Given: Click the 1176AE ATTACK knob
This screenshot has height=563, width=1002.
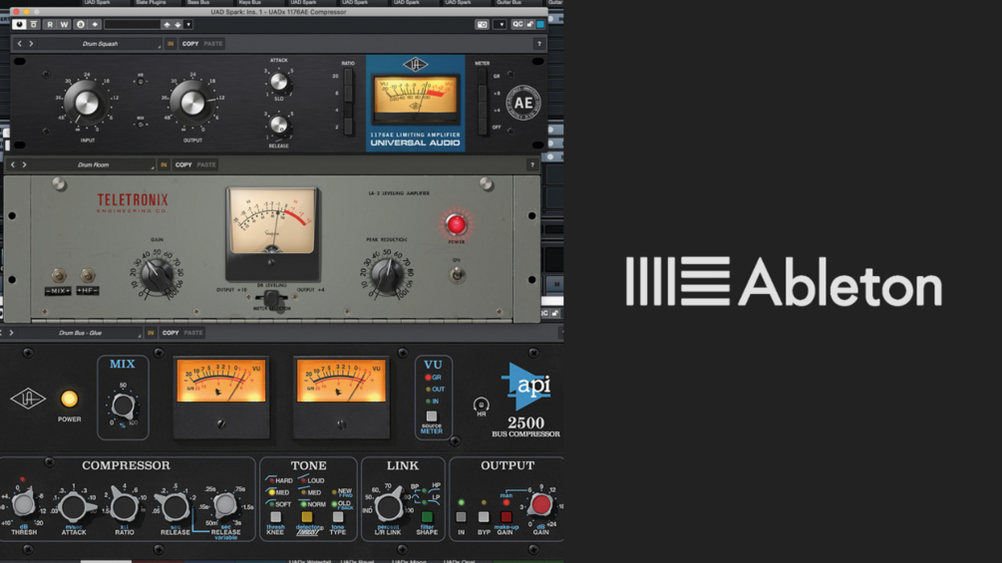Looking at the screenshot, I should (x=278, y=81).
